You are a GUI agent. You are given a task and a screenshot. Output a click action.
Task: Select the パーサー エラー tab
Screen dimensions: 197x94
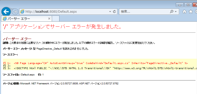click(26, 19)
